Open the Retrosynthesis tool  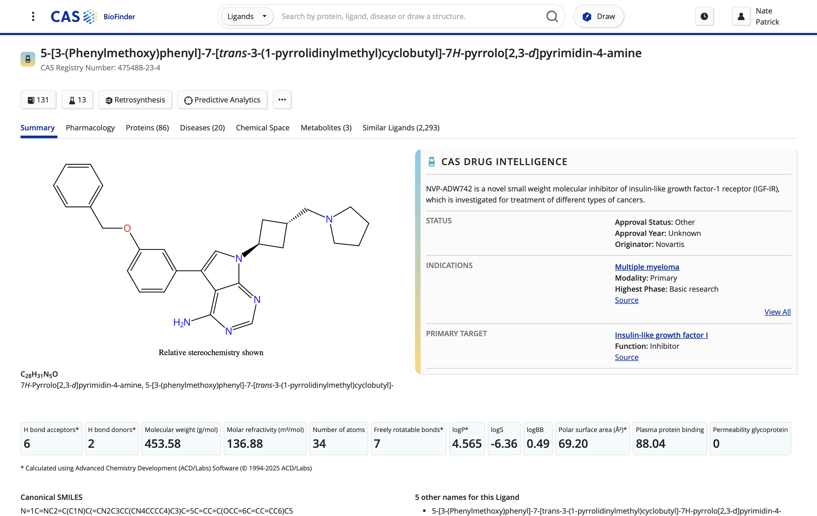coord(135,100)
